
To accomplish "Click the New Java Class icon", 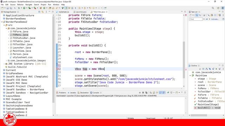I will pyautogui.click(x=44, y=8).
